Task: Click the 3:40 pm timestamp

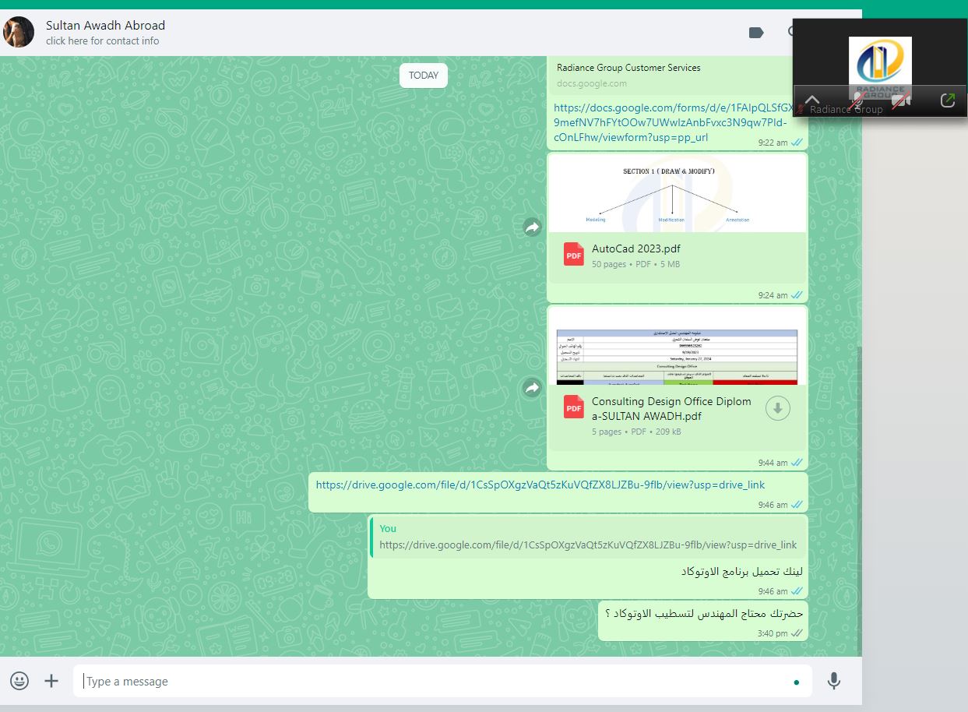Action: pyautogui.click(x=773, y=634)
